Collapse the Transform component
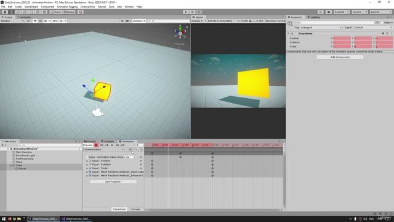Screen dimensions: 394x222 [288, 33]
